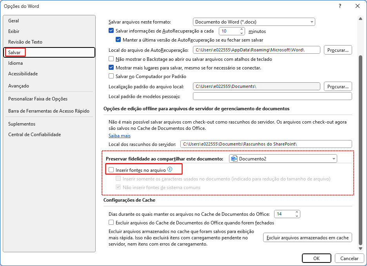Select Exibir category
This screenshot has height=266, width=367.
pyautogui.click(x=49, y=31)
